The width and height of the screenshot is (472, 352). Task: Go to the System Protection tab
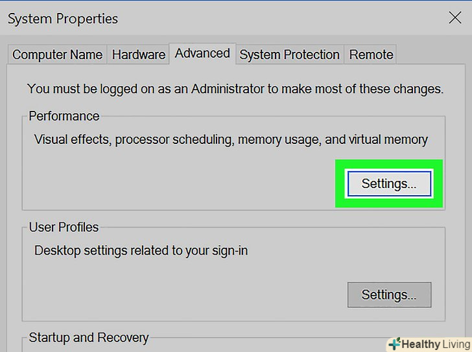(289, 55)
